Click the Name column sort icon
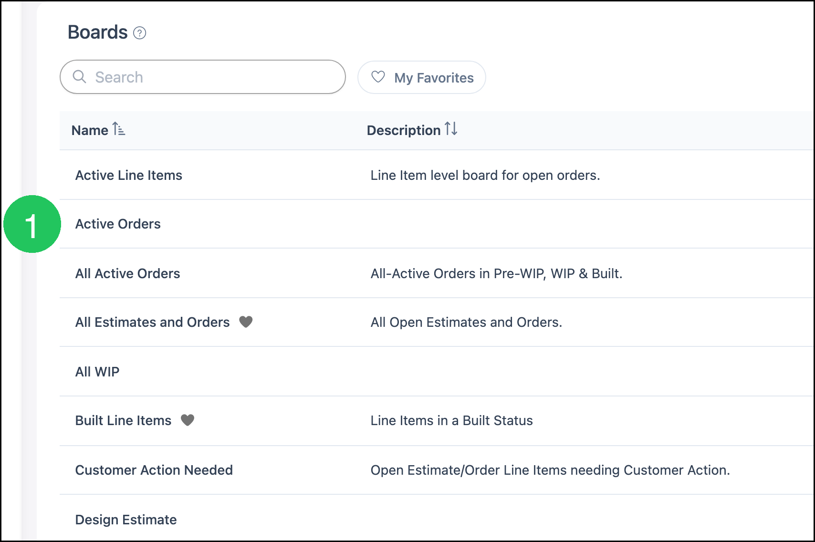Screen dimensions: 815x542 point(119,129)
